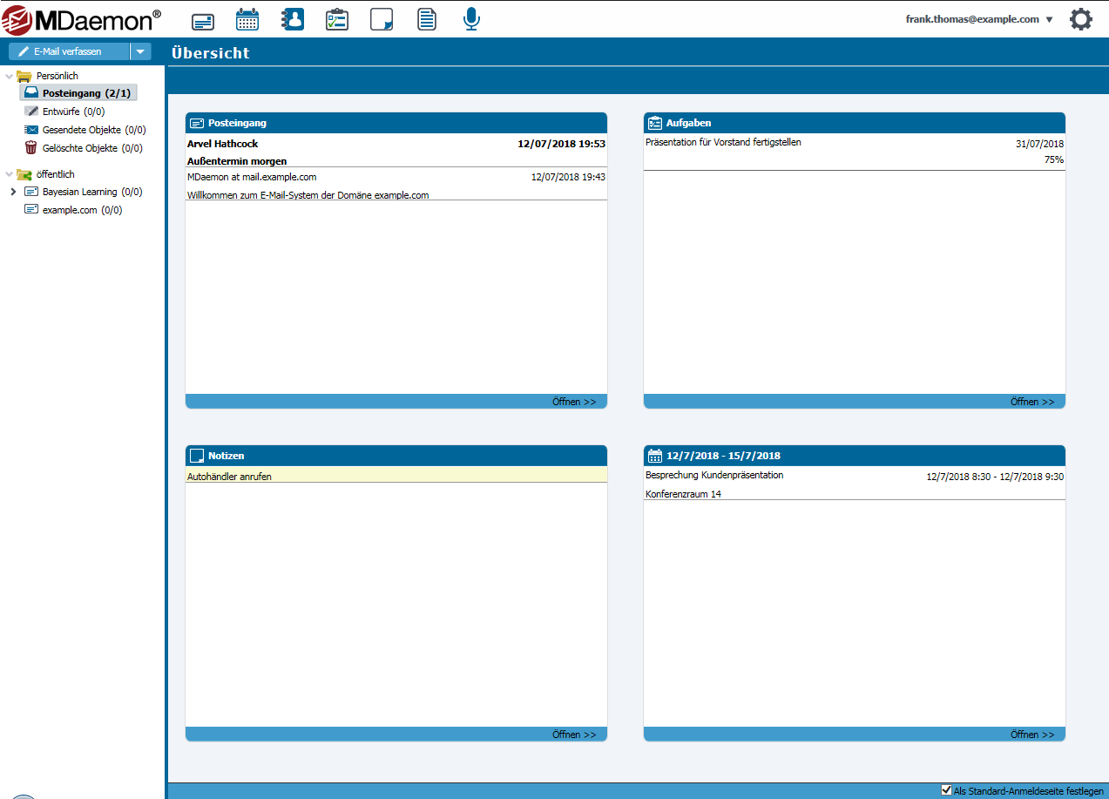Screen dimensions: 1109x799
Task: Open the Mail view icon in toolbar
Action: click(x=203, y=20)
